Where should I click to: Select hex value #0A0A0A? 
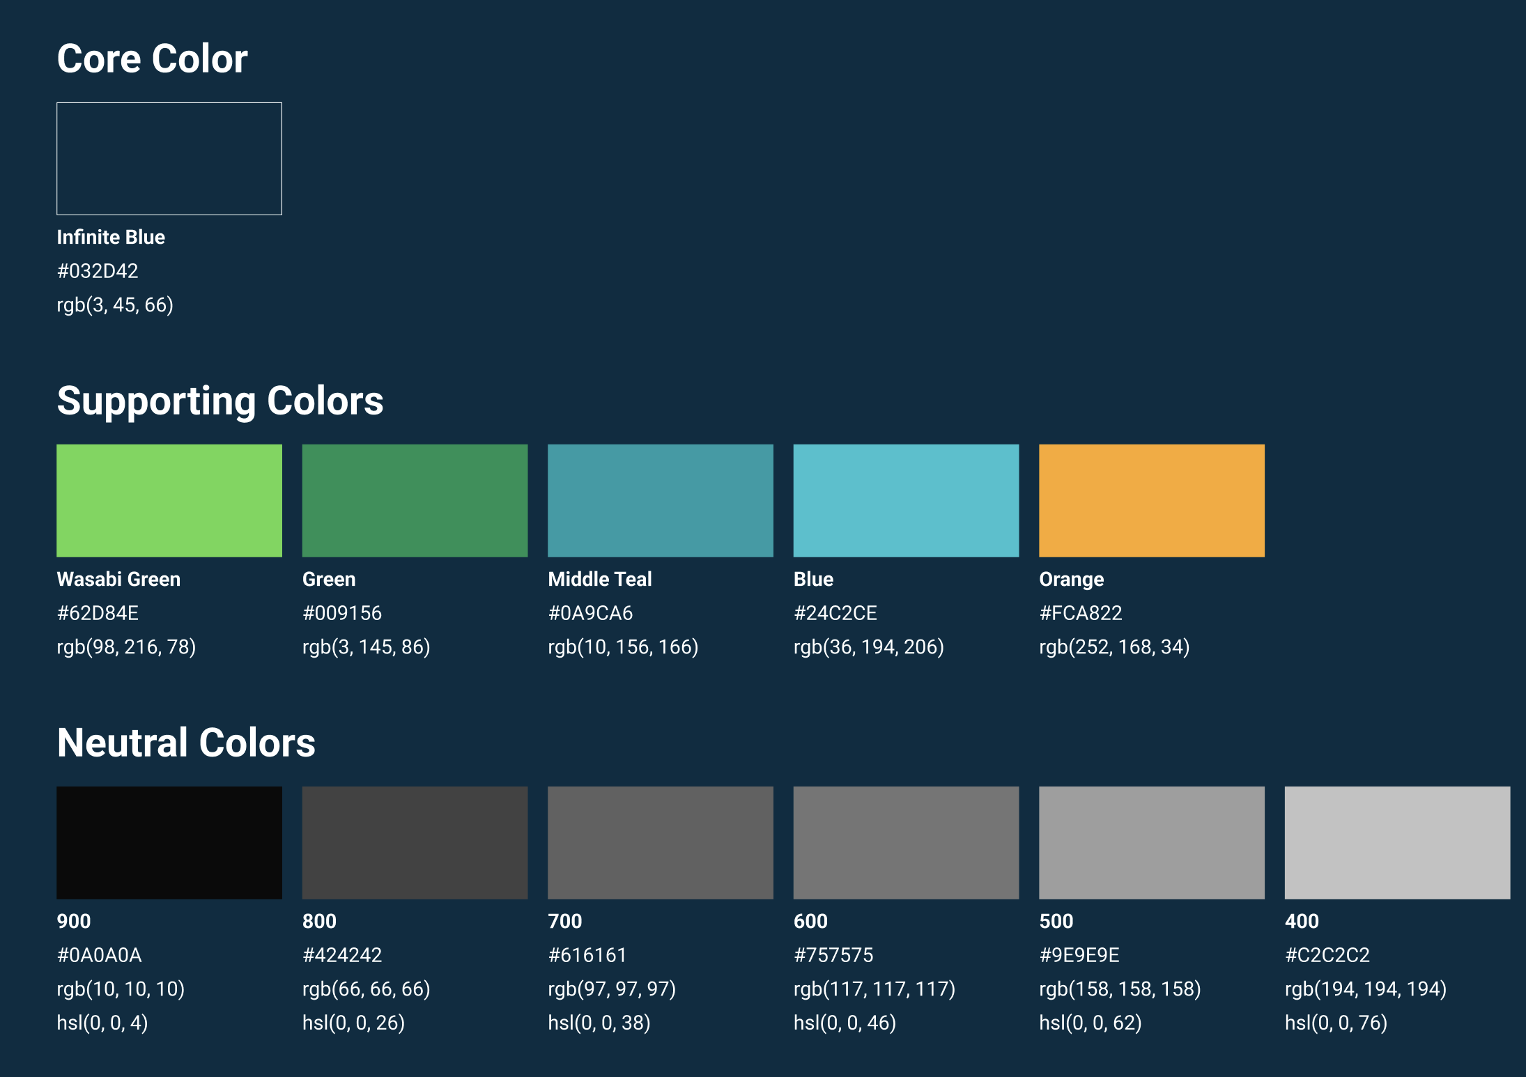[99, 955]
